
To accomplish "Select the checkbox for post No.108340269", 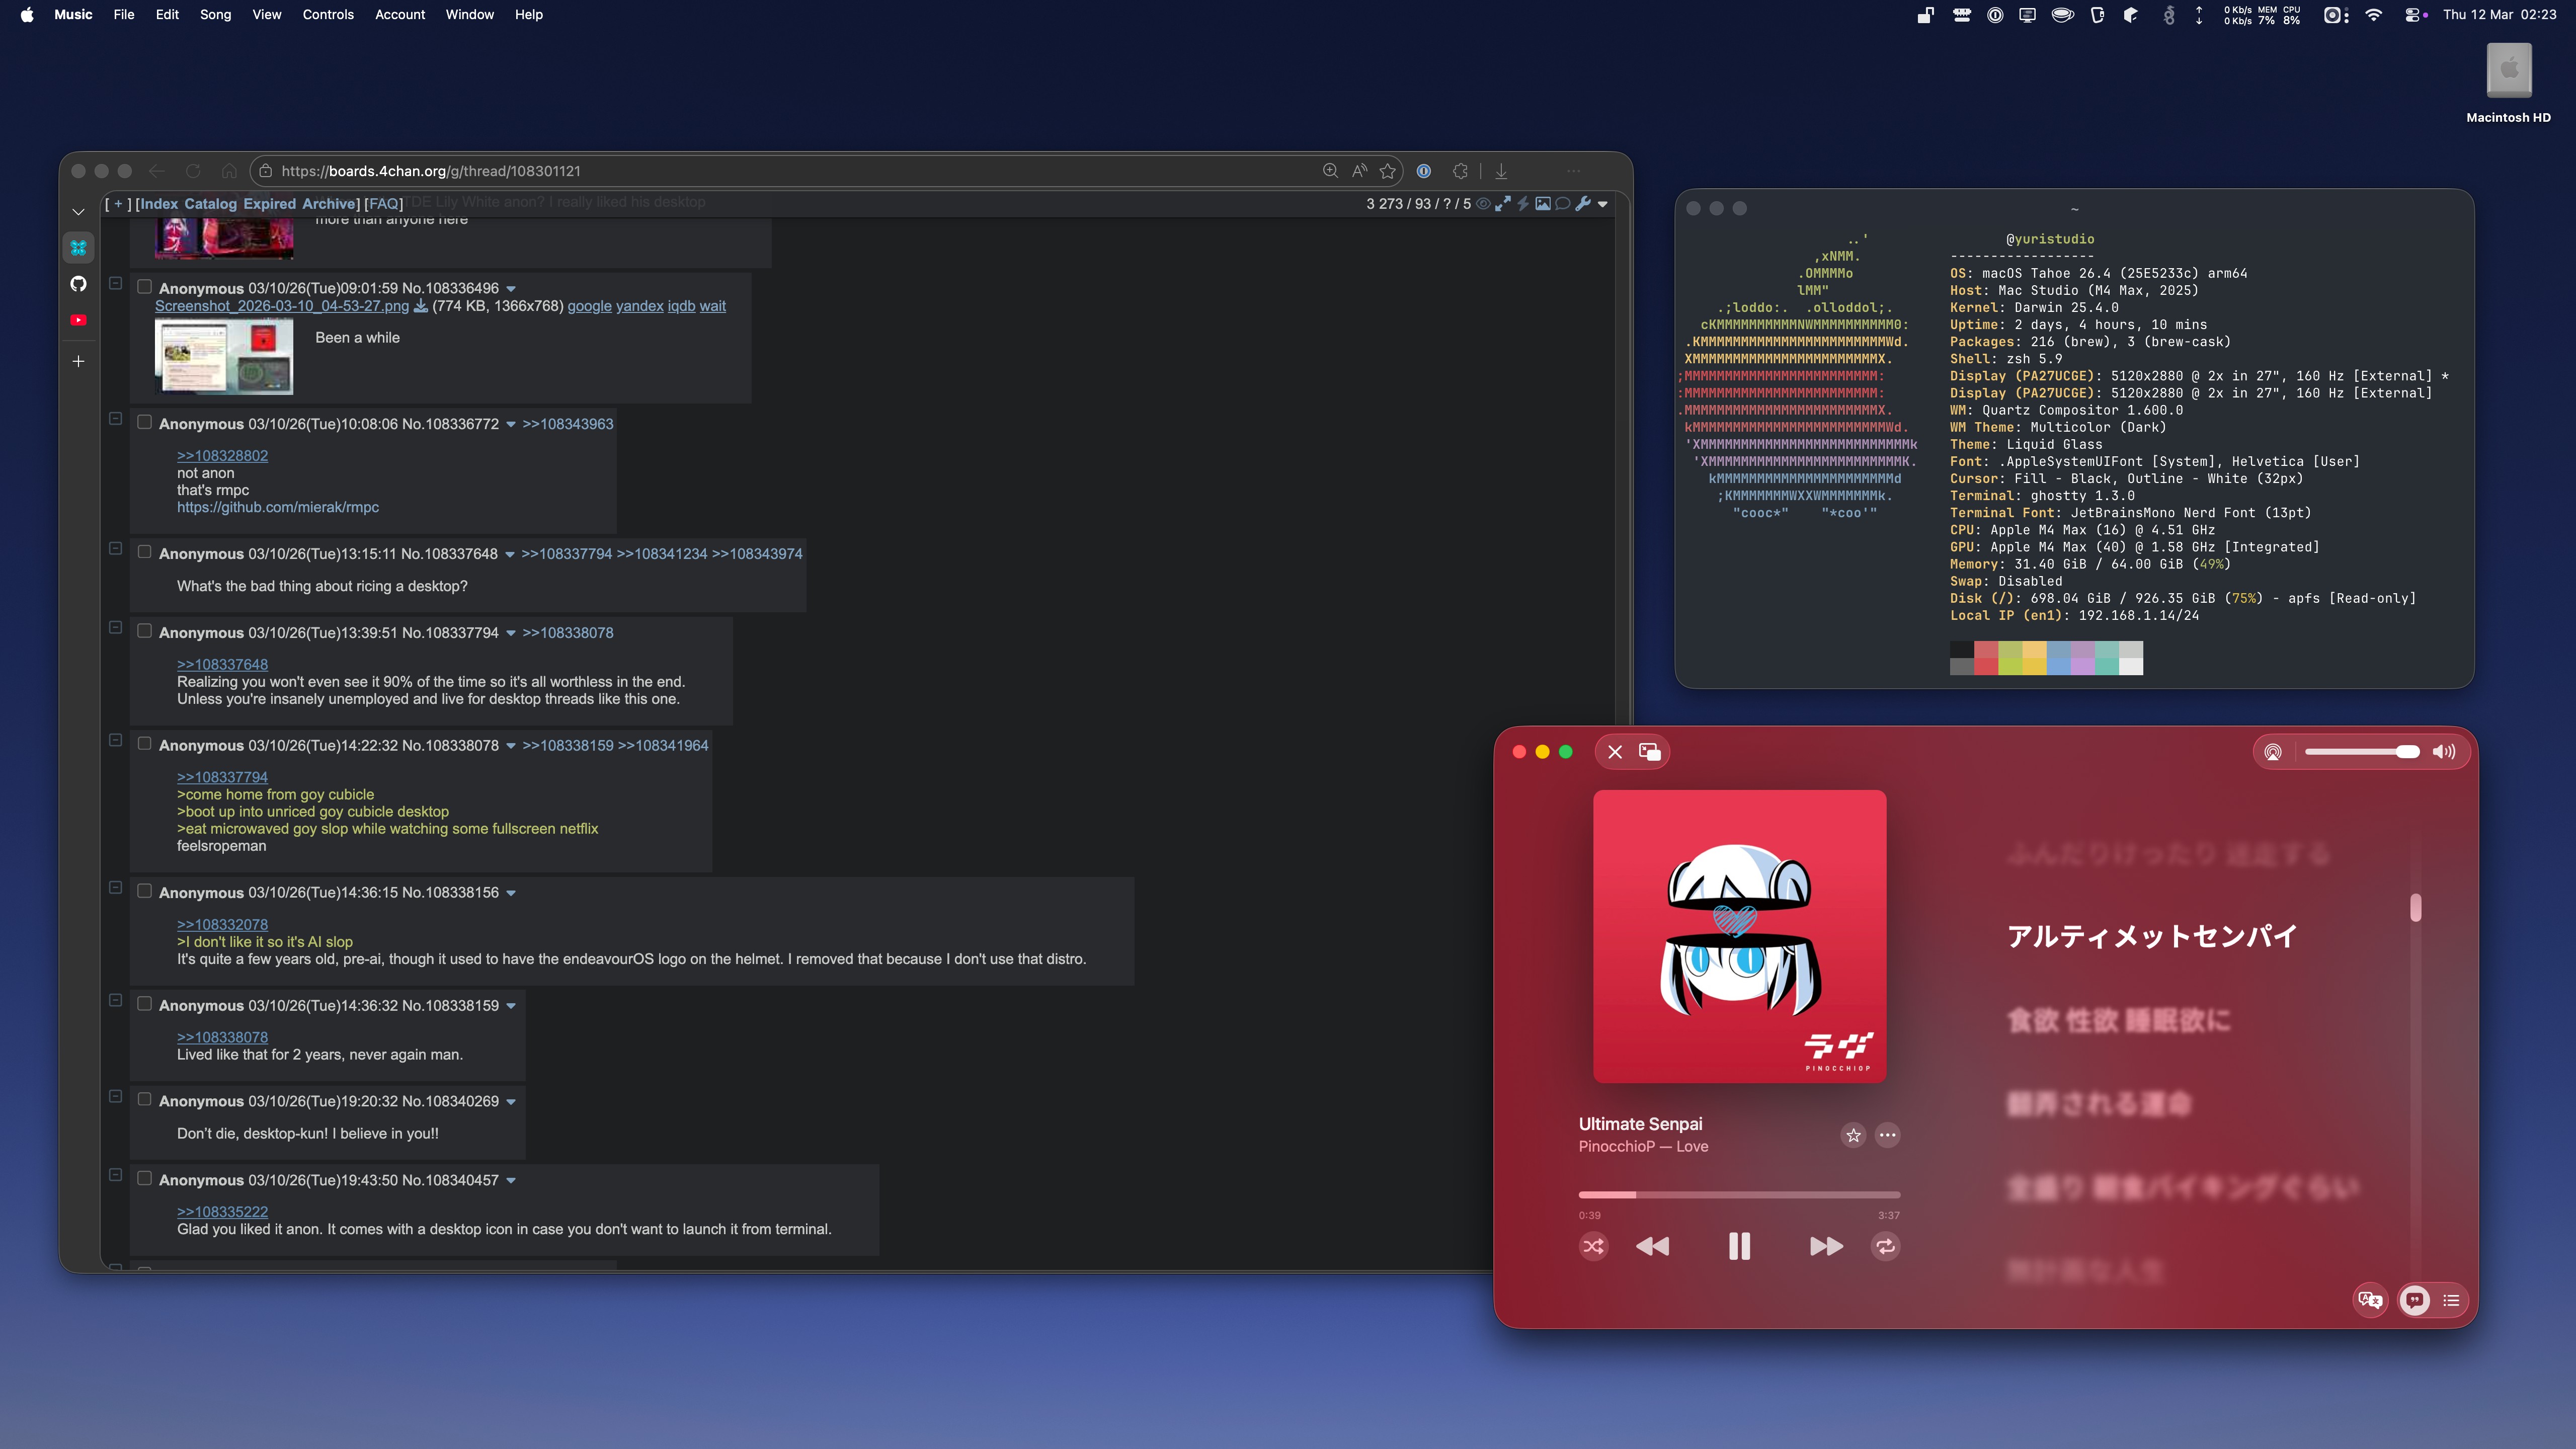I will [144, 1099].
